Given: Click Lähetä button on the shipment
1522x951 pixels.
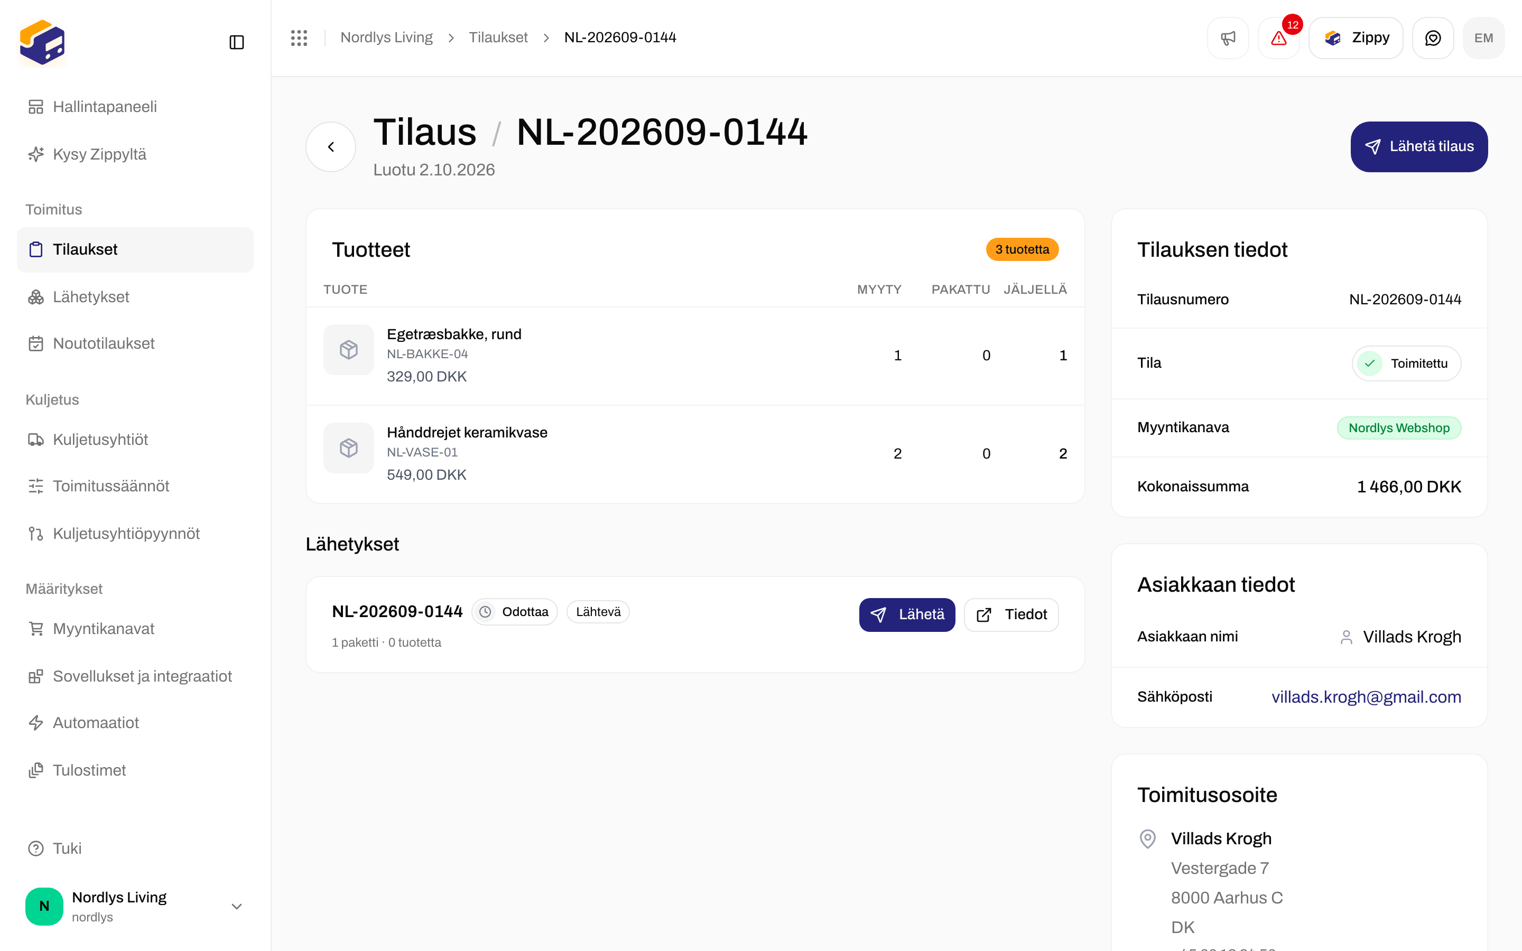Looking at the screenshot, I should coord(907,614).
